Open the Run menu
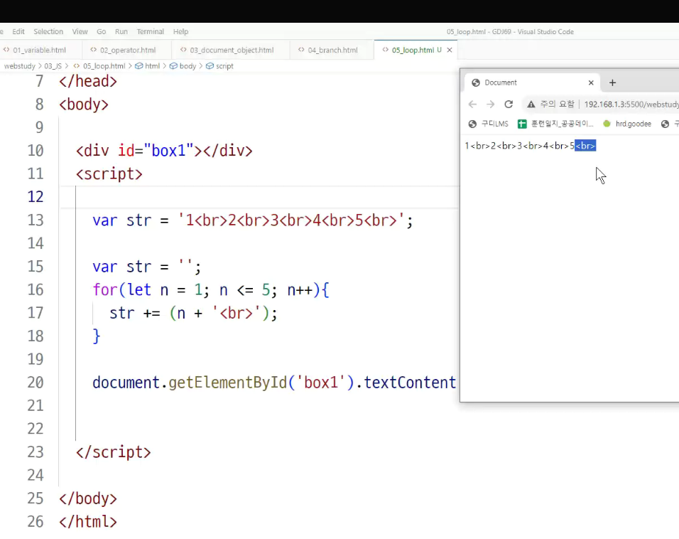The width and height of the screenshot is (679, 539). (121, 32)
